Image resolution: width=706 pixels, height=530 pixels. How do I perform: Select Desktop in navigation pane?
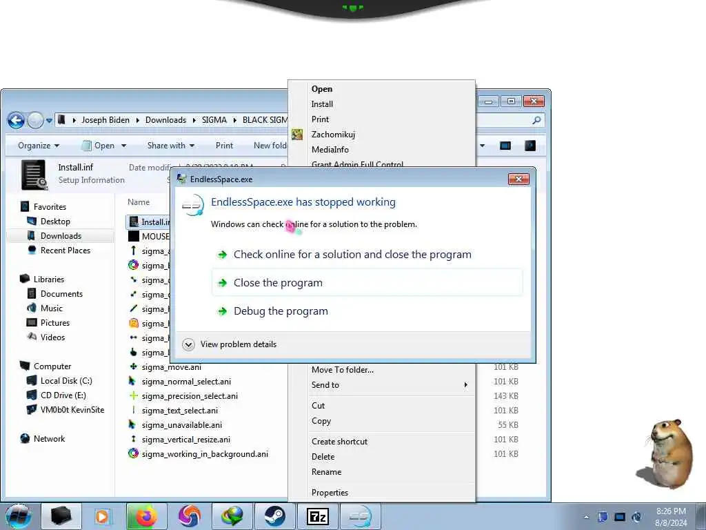[x=55, y=222]
